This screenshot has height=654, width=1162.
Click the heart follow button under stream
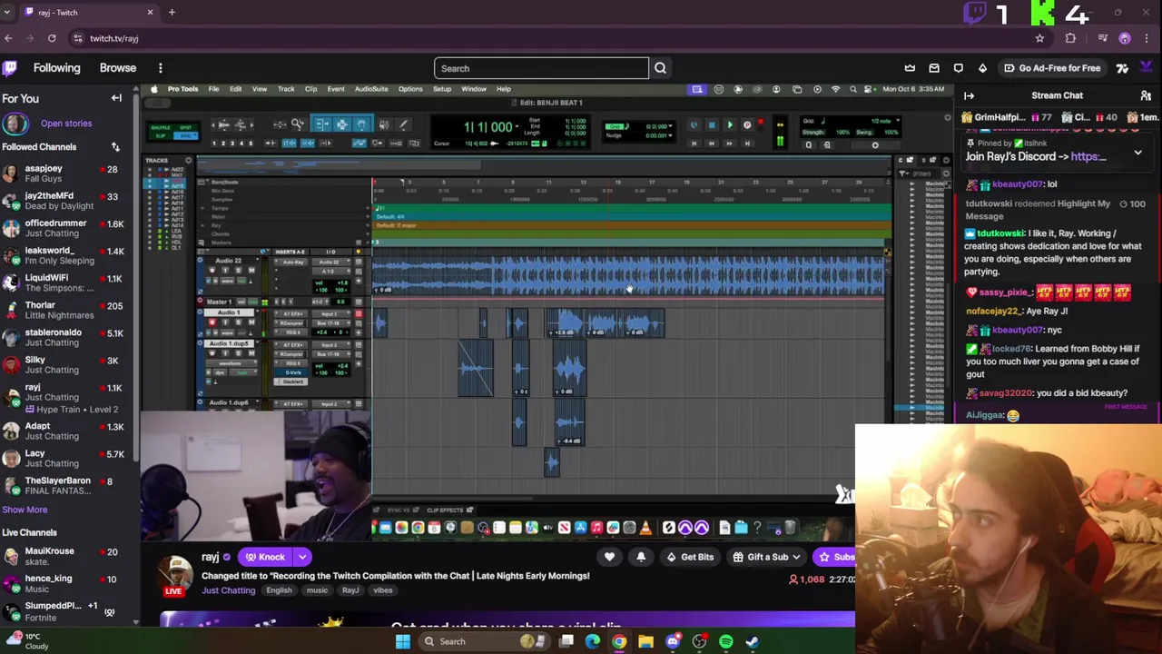[609, 557]
